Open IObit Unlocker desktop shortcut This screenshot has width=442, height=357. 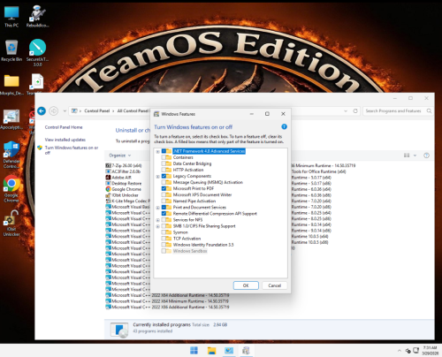click(x=11, y=223)
